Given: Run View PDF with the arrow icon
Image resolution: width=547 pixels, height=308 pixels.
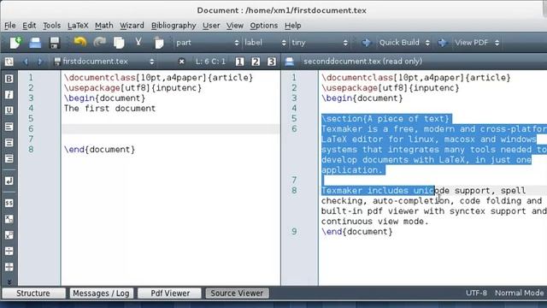Looking at the screenshot, I should [x=442, y=43].
